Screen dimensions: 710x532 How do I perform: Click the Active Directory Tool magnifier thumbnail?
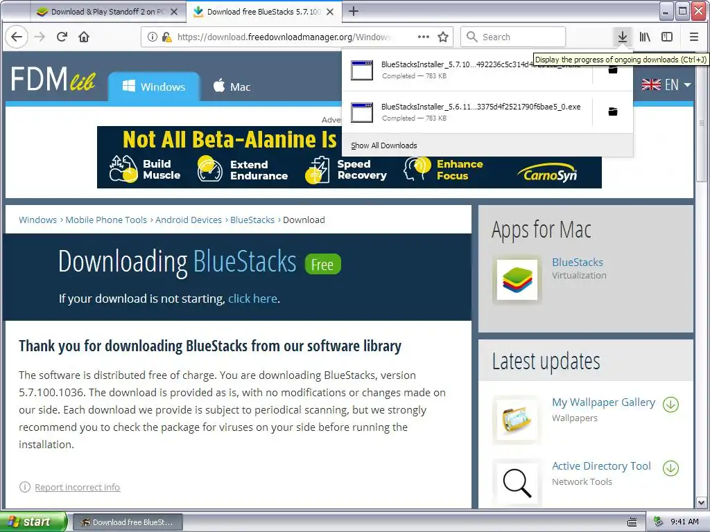(x=517, y=483)
